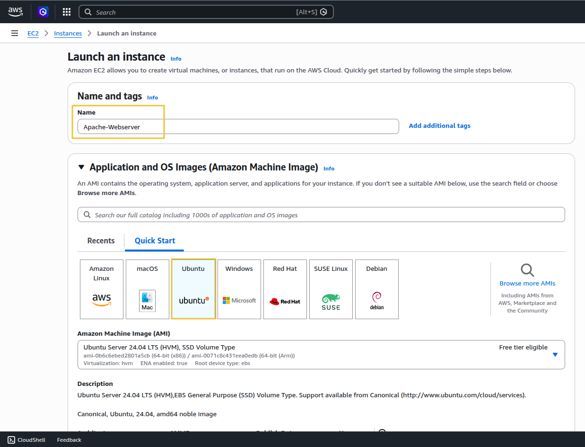Collapse the Application and OS Images section
The height and width of the screenshot is (447, 585).
point(81,167)
